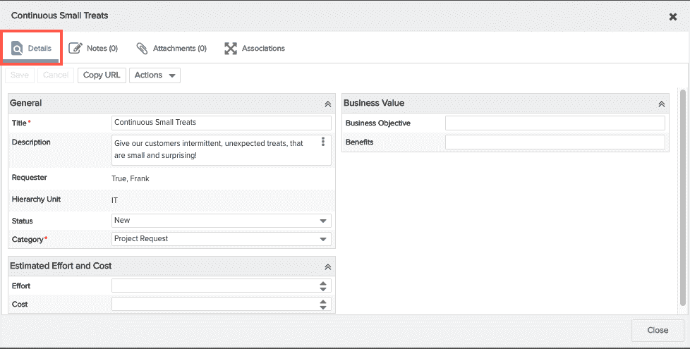Decrease the Cost value with down arrow
Viewport: 690px width, 349px height.
click(x=323, y=307)
